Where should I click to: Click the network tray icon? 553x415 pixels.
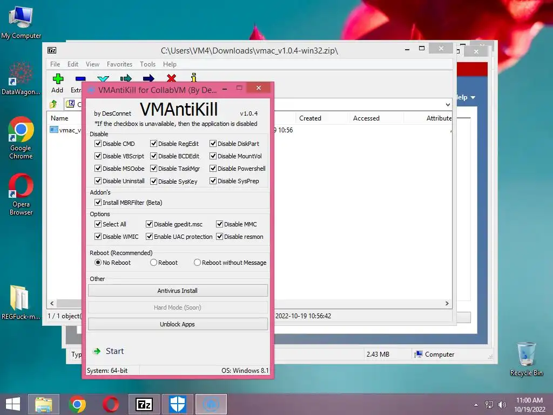[x=489, y=405]
